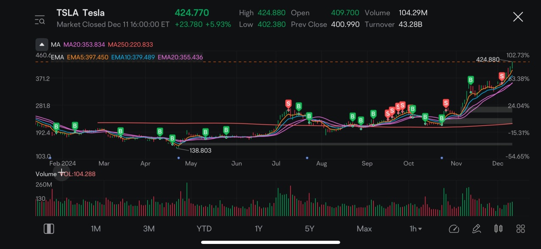Show the 5Y chart range
Image resolution: width=541 pixels, height=249 pixels.
click(309, 229)
